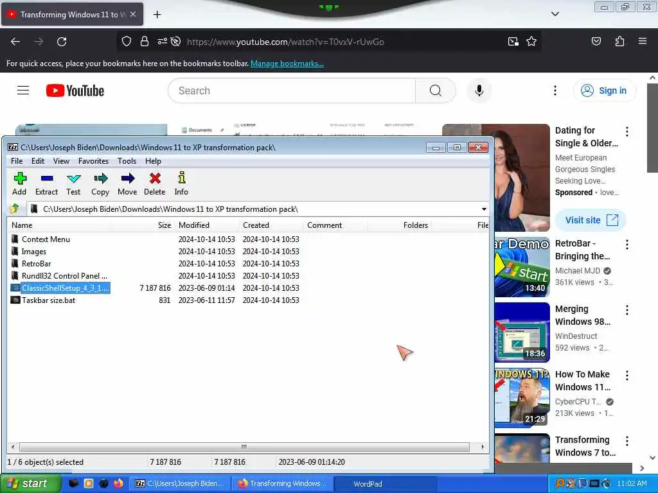
Task: Click the Sign in button
Action: (604, 91)
